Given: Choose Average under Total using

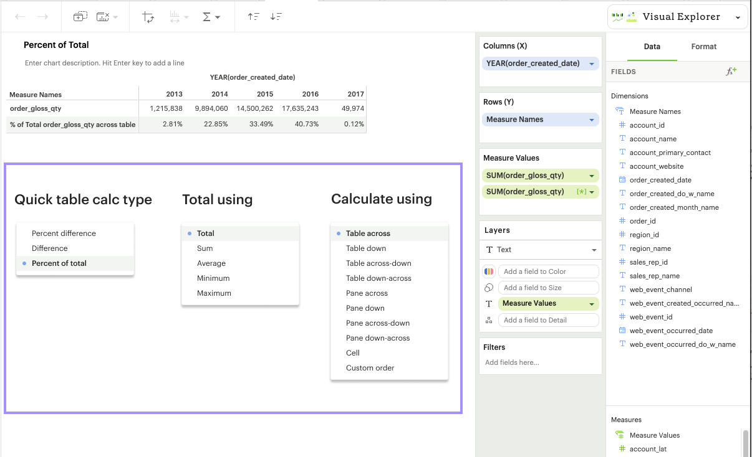Looking at the screenshot, I should [211, 263].
